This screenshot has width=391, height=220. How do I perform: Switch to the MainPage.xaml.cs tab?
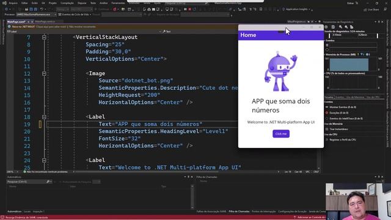point(45,22)
